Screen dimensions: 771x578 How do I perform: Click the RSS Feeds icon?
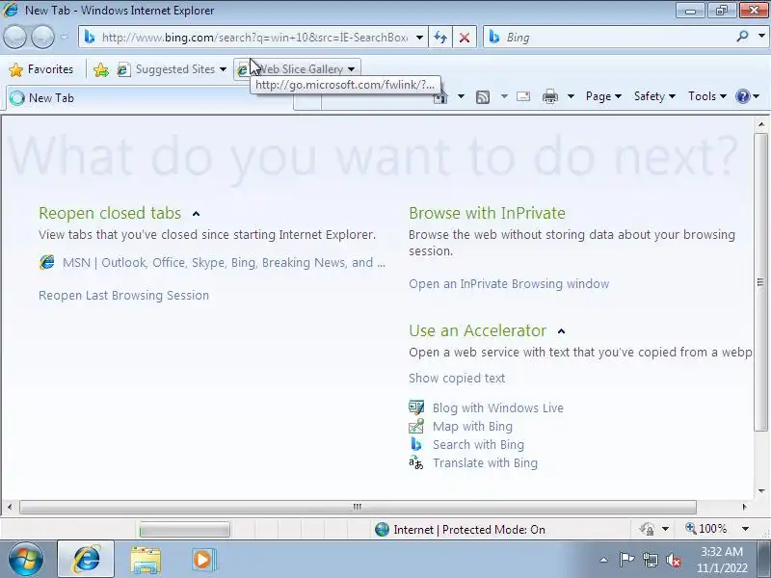pyautogui.click(x=483, y=97)
